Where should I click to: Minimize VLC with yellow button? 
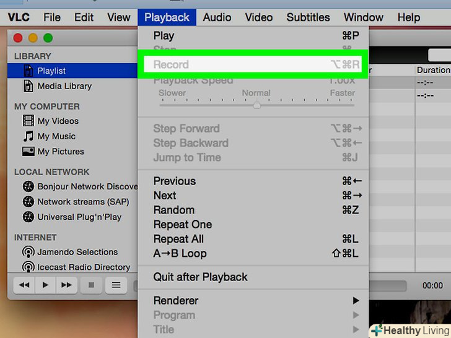[x=33, y=38]
